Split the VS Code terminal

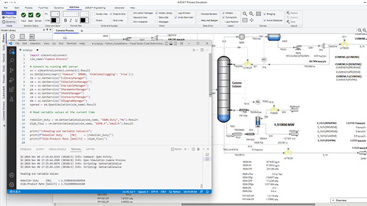click(x=193, y=149)
